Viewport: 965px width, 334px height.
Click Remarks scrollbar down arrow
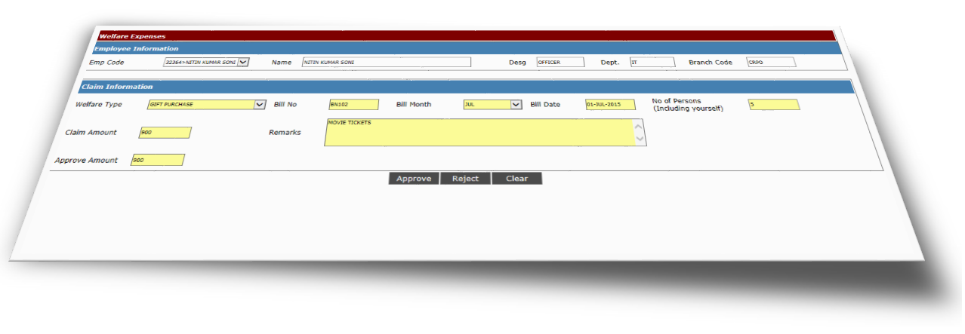click(x=640, y=139)
